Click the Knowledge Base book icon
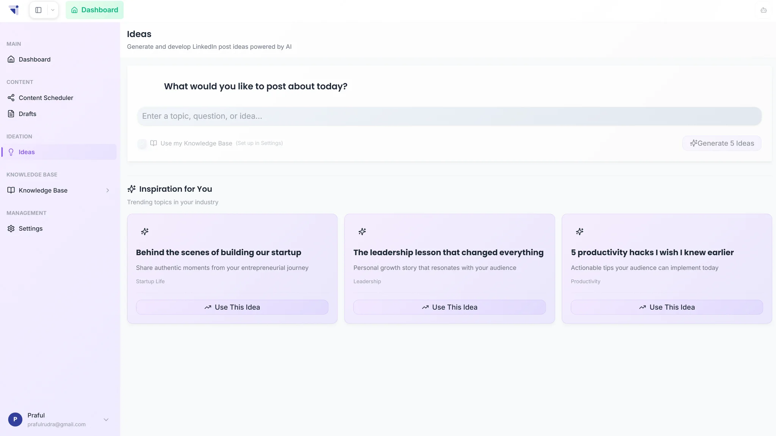The height and width of the screenshot is (436, 776). click(11, 190)
